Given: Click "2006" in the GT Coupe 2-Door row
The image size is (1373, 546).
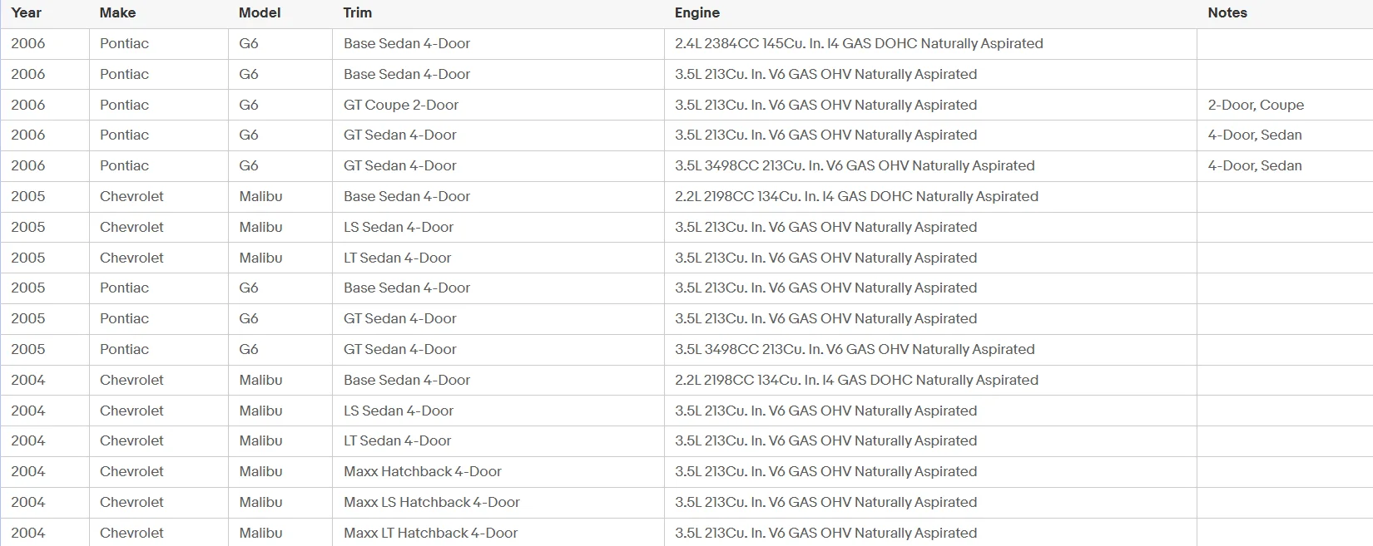Looking at the screenshot, I should click(x=28, y=105).
